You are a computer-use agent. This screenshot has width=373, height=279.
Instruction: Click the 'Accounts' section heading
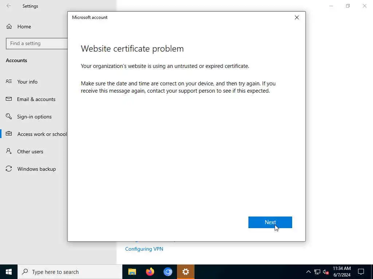click(16, 61)
